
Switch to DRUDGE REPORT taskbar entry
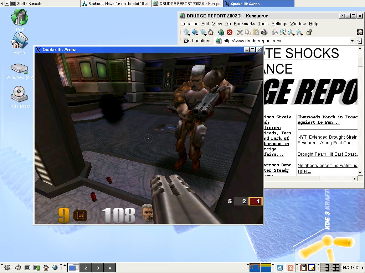[x=187, y=4]
